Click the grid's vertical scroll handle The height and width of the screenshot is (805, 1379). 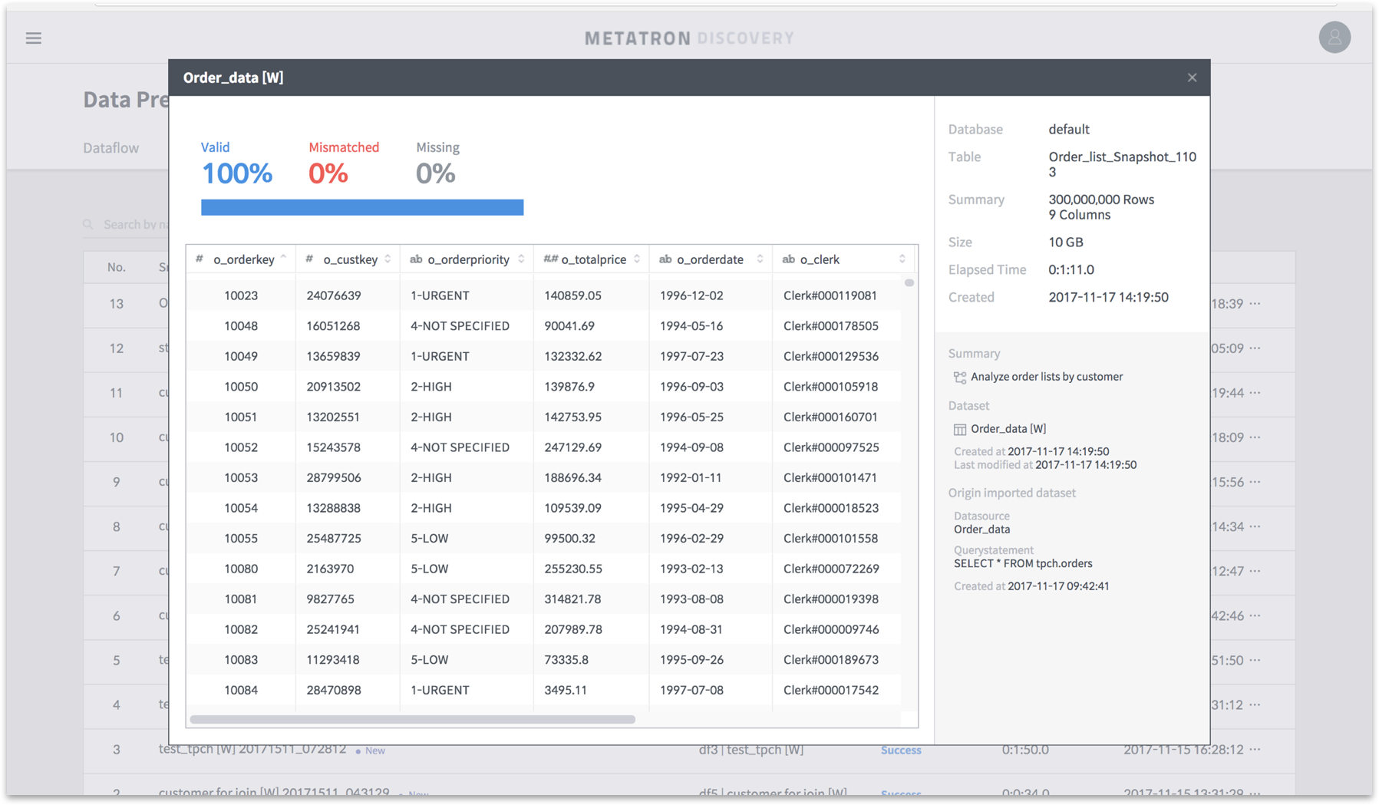(909, 283)
